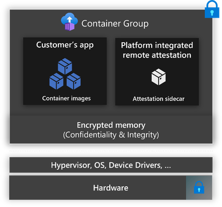Click the Customer's app dark panel
This screenshot has width=222, height=207.
tap(65, 71)
